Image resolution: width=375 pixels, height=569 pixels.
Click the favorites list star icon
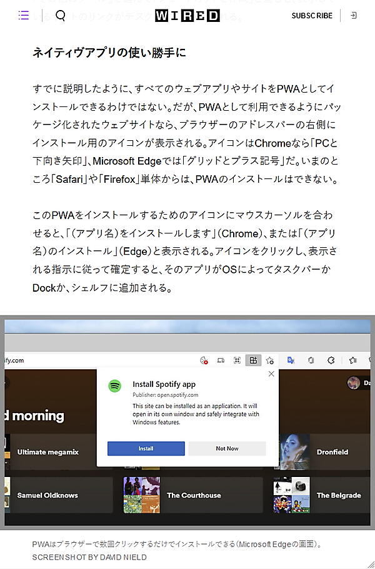point(353,361)
